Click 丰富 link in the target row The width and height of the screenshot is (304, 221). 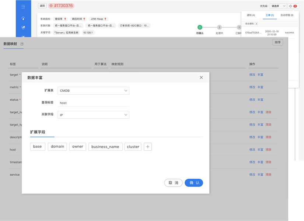click(261, 75)
